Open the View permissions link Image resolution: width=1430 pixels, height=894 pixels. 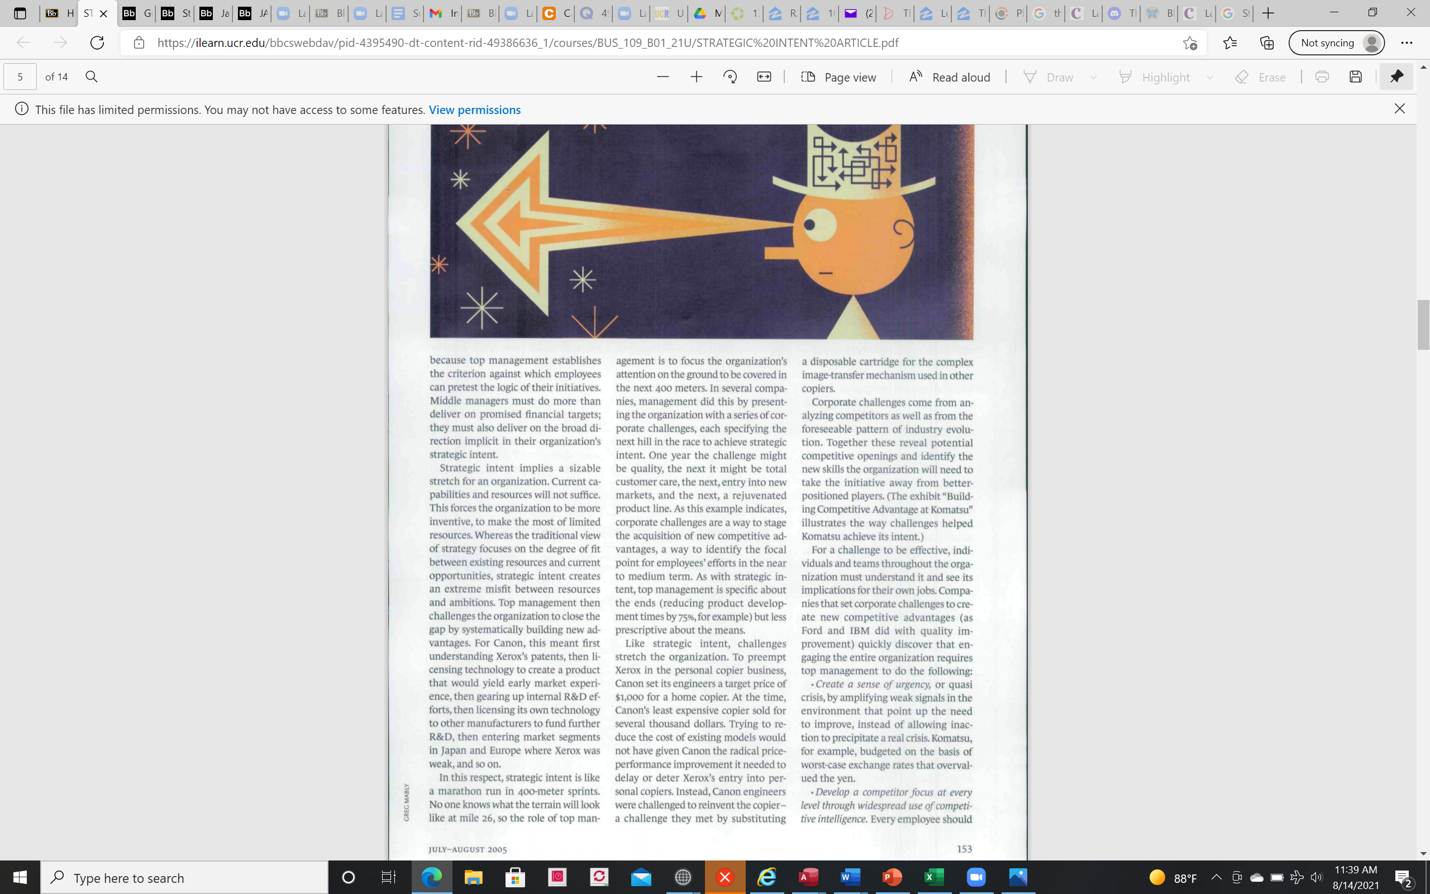click(474, 110)
